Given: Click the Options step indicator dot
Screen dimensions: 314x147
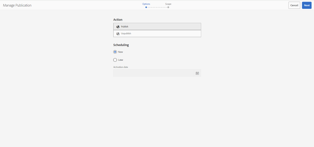Looking at the screenshot, I should 146,7.
